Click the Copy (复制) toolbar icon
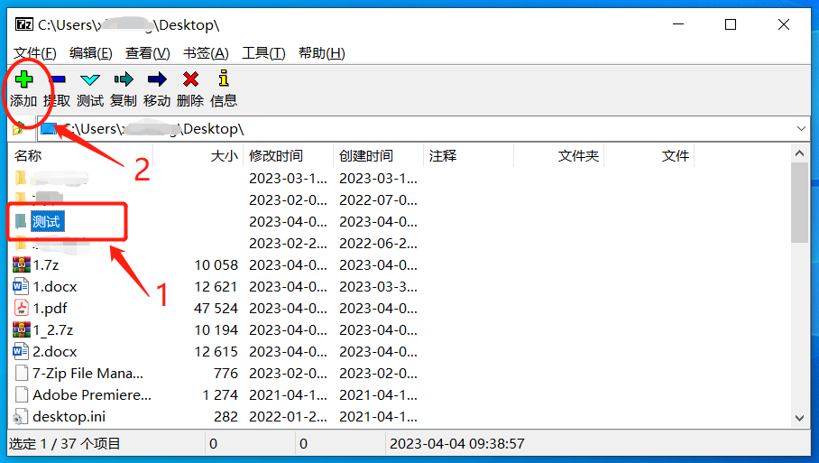 124,79
